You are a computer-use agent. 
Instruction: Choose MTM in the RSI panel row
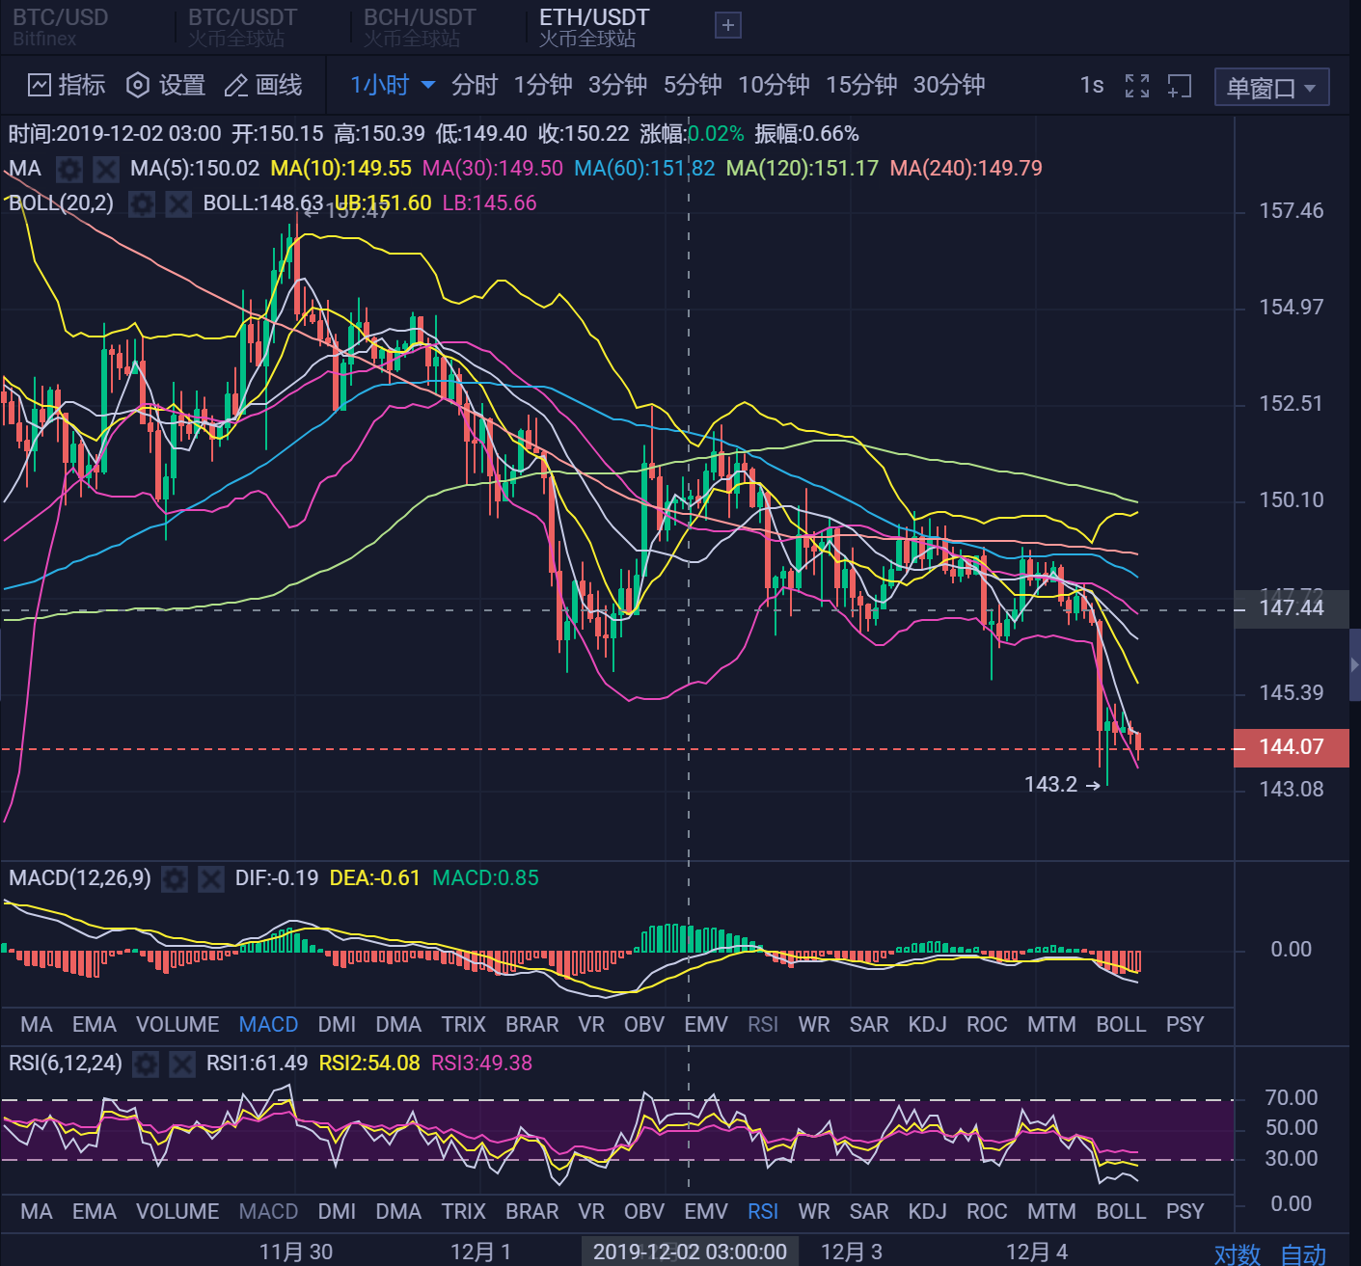point(1051,1212)
